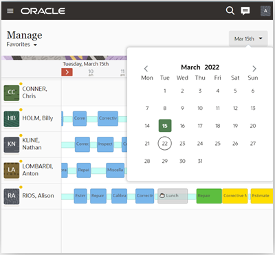
Task: Click the search magnifier icon
Action: [230, 10]
